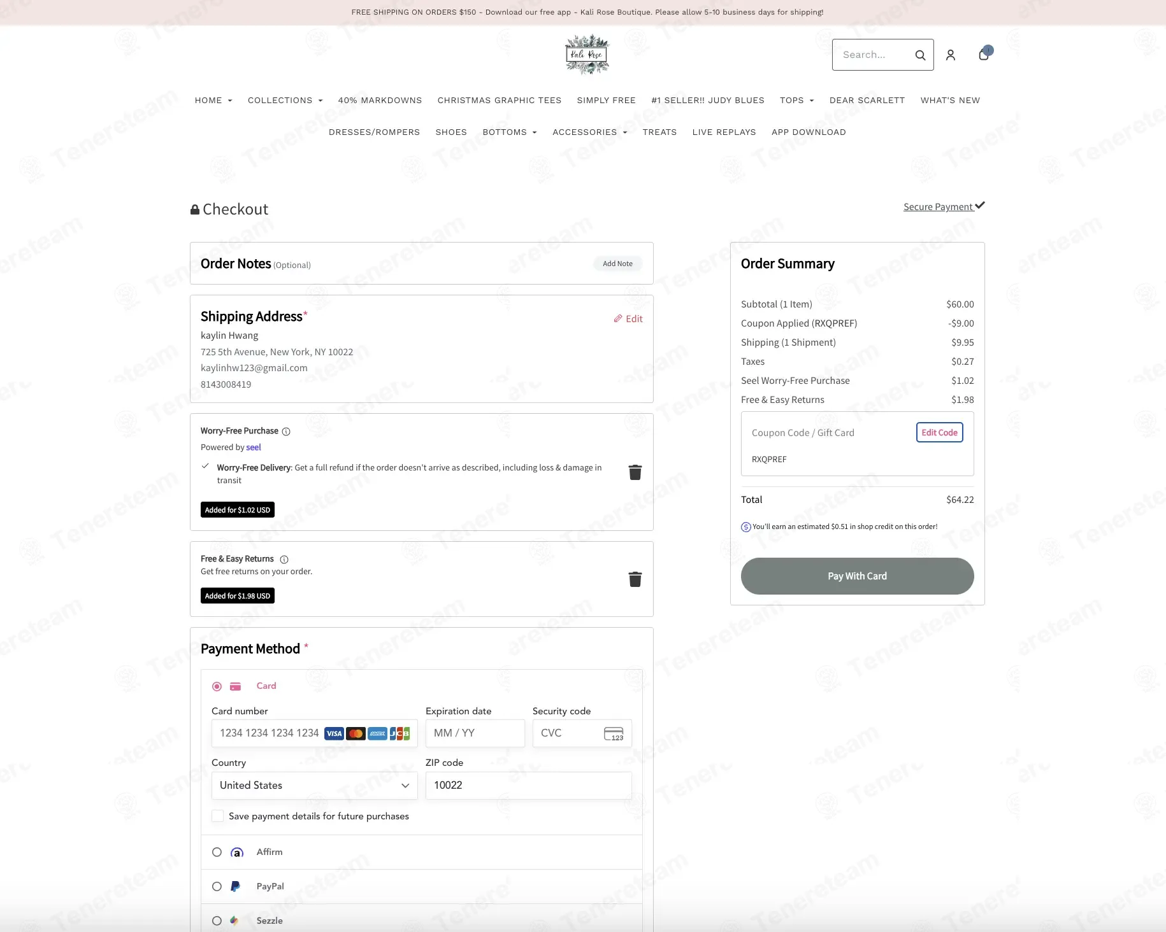Click the Add Note button

(617, 264)
